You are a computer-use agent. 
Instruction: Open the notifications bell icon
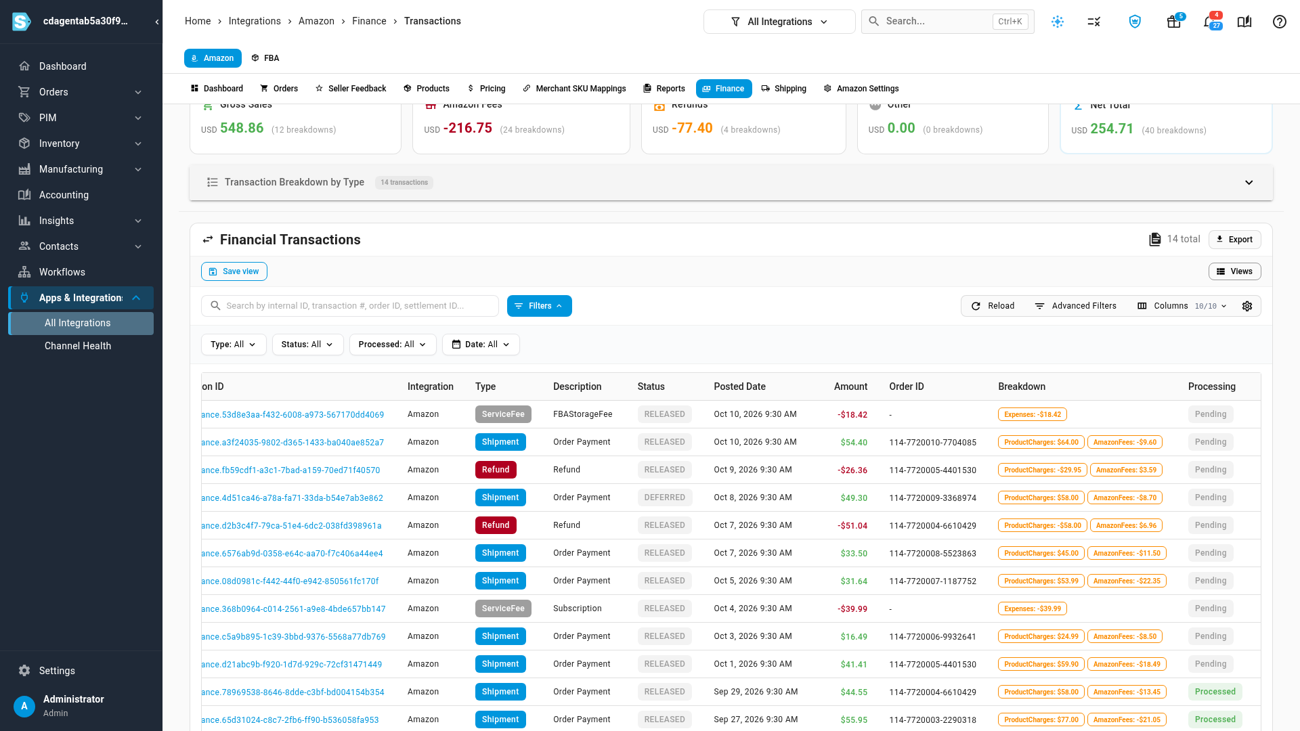tap(1209, 22)
